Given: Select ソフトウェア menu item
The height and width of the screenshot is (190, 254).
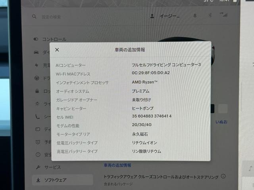Looking at the screenshot, I should click(63, 180).
